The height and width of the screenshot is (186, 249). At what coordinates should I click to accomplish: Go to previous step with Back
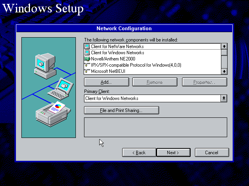point(139,152)
